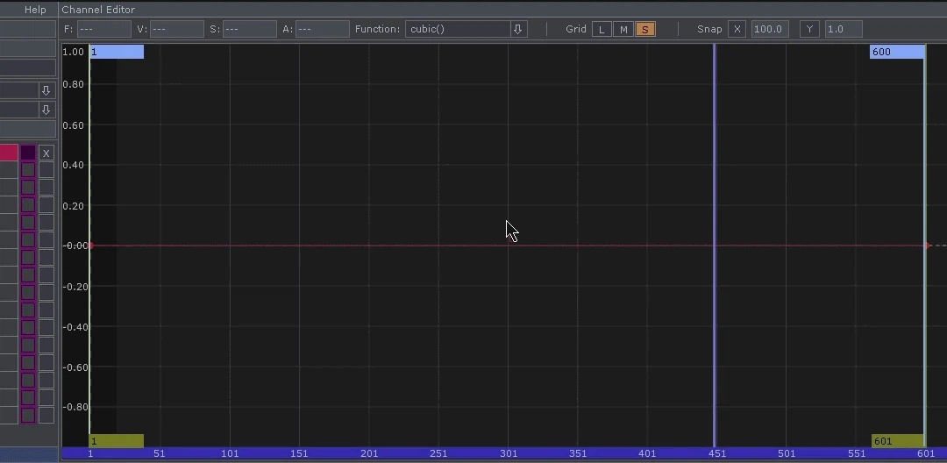Click frame 551 on the time ruler
This screenshot has width=947, height=463.
857,454
